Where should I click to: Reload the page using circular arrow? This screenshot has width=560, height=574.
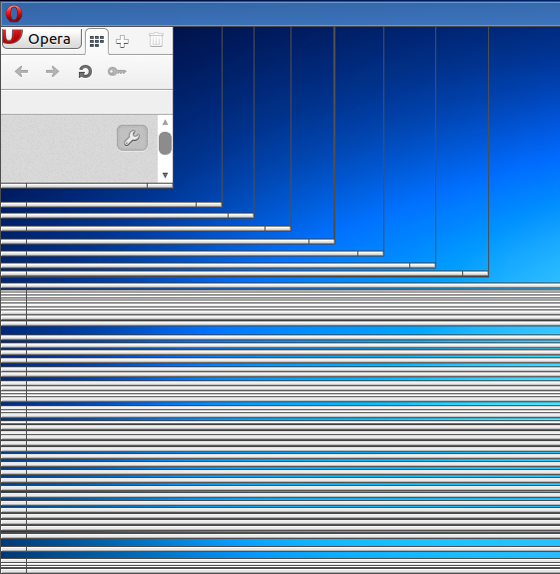[x=85, y=72]
